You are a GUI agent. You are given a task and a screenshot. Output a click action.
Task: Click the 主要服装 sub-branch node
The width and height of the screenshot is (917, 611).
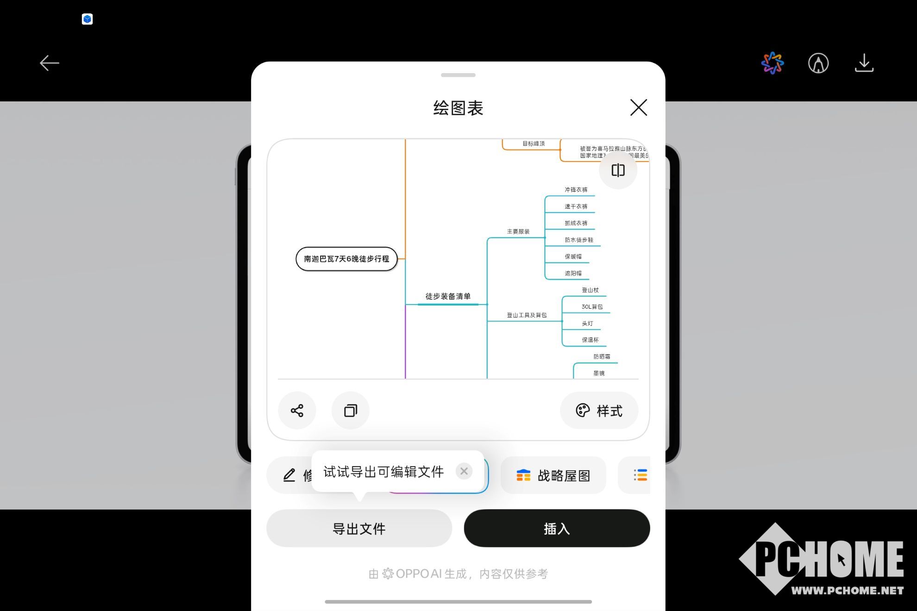point(518,231)
